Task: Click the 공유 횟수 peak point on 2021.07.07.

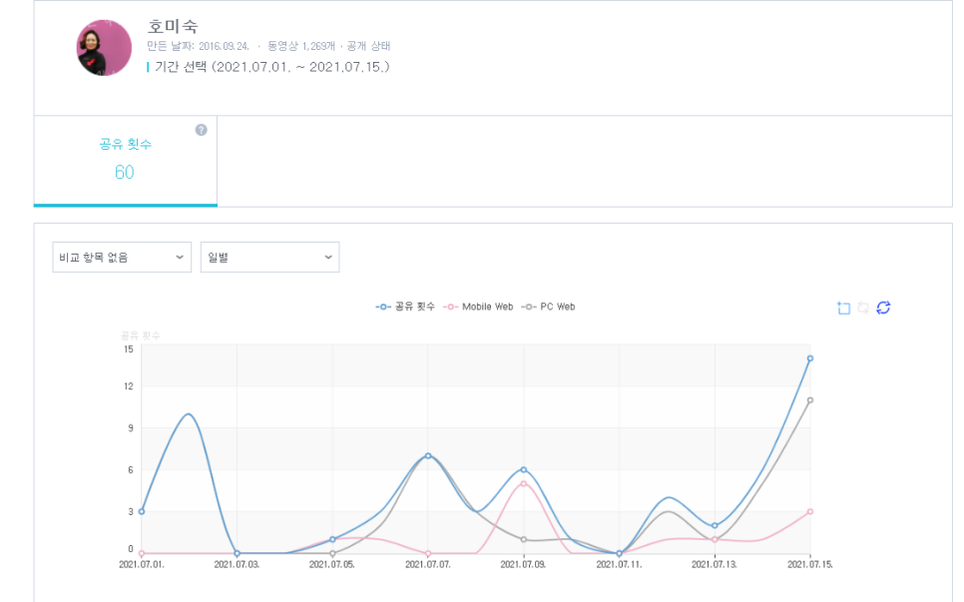Action: coord(428,455)
